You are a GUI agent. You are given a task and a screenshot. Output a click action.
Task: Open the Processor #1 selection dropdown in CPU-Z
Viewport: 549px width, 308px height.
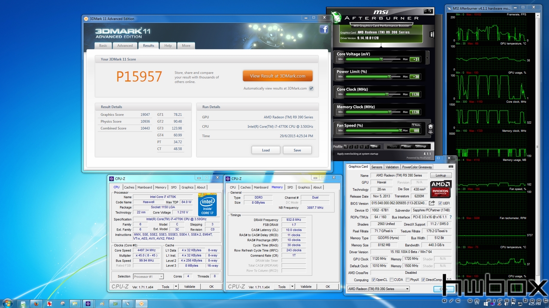pos(148,277)
